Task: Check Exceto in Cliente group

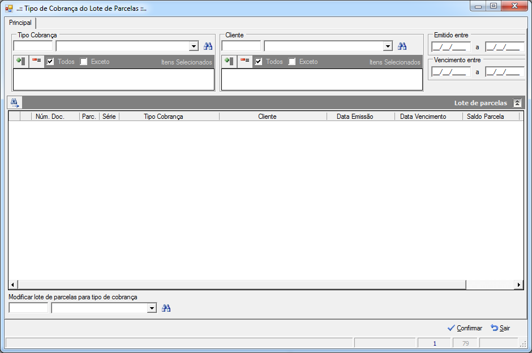Action: (292, 61)
